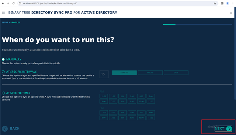Toggle the AM 3:00 time slot
236x135 pixels.
click(132, 96)
